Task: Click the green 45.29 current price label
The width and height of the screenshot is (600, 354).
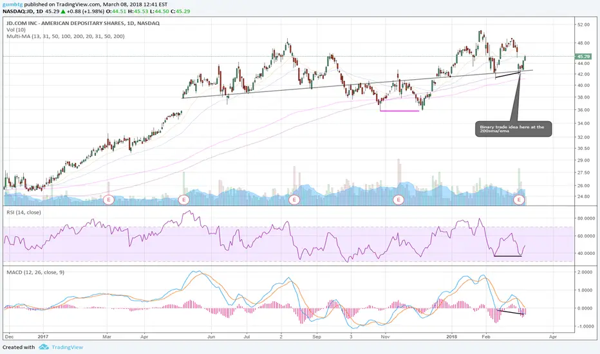Action: click(583, 56)
